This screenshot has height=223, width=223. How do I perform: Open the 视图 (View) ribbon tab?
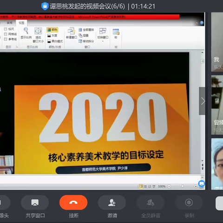[21, 23]
